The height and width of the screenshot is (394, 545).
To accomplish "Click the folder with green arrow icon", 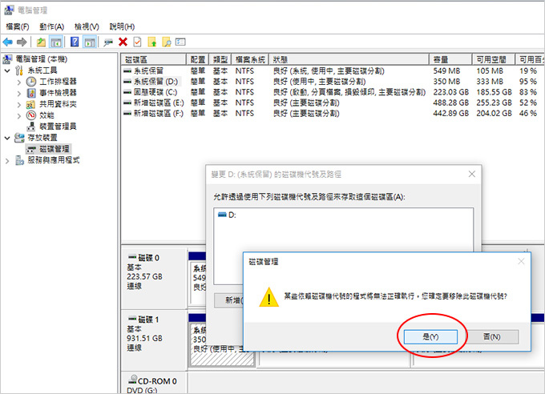I will pyautogui.click(x=152, y=42).
